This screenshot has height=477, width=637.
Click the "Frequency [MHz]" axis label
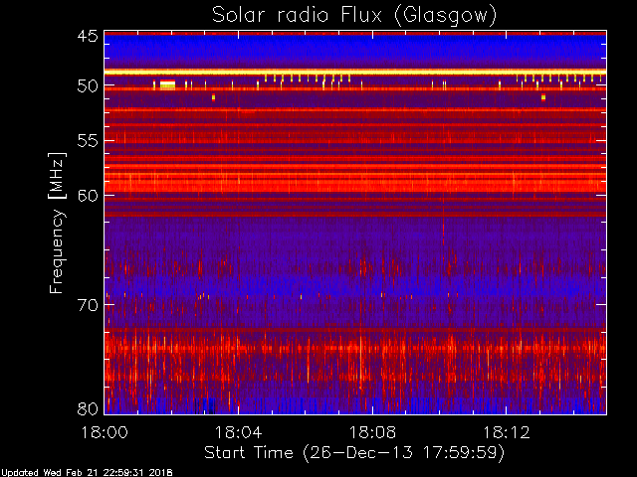[57, 223]
